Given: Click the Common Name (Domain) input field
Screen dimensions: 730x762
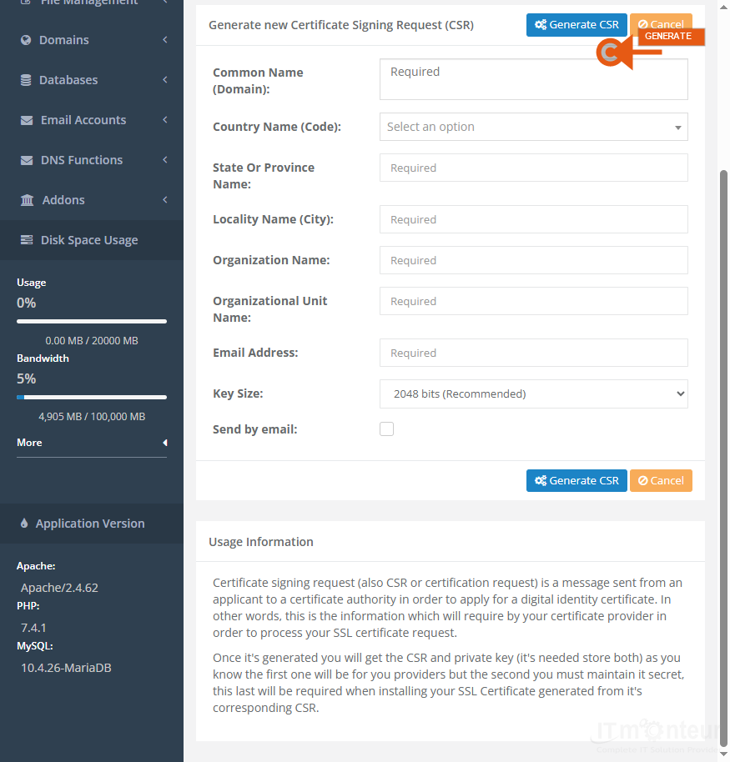Looking at the screenshot, I should pyautogui.click(x=533, y=79).
